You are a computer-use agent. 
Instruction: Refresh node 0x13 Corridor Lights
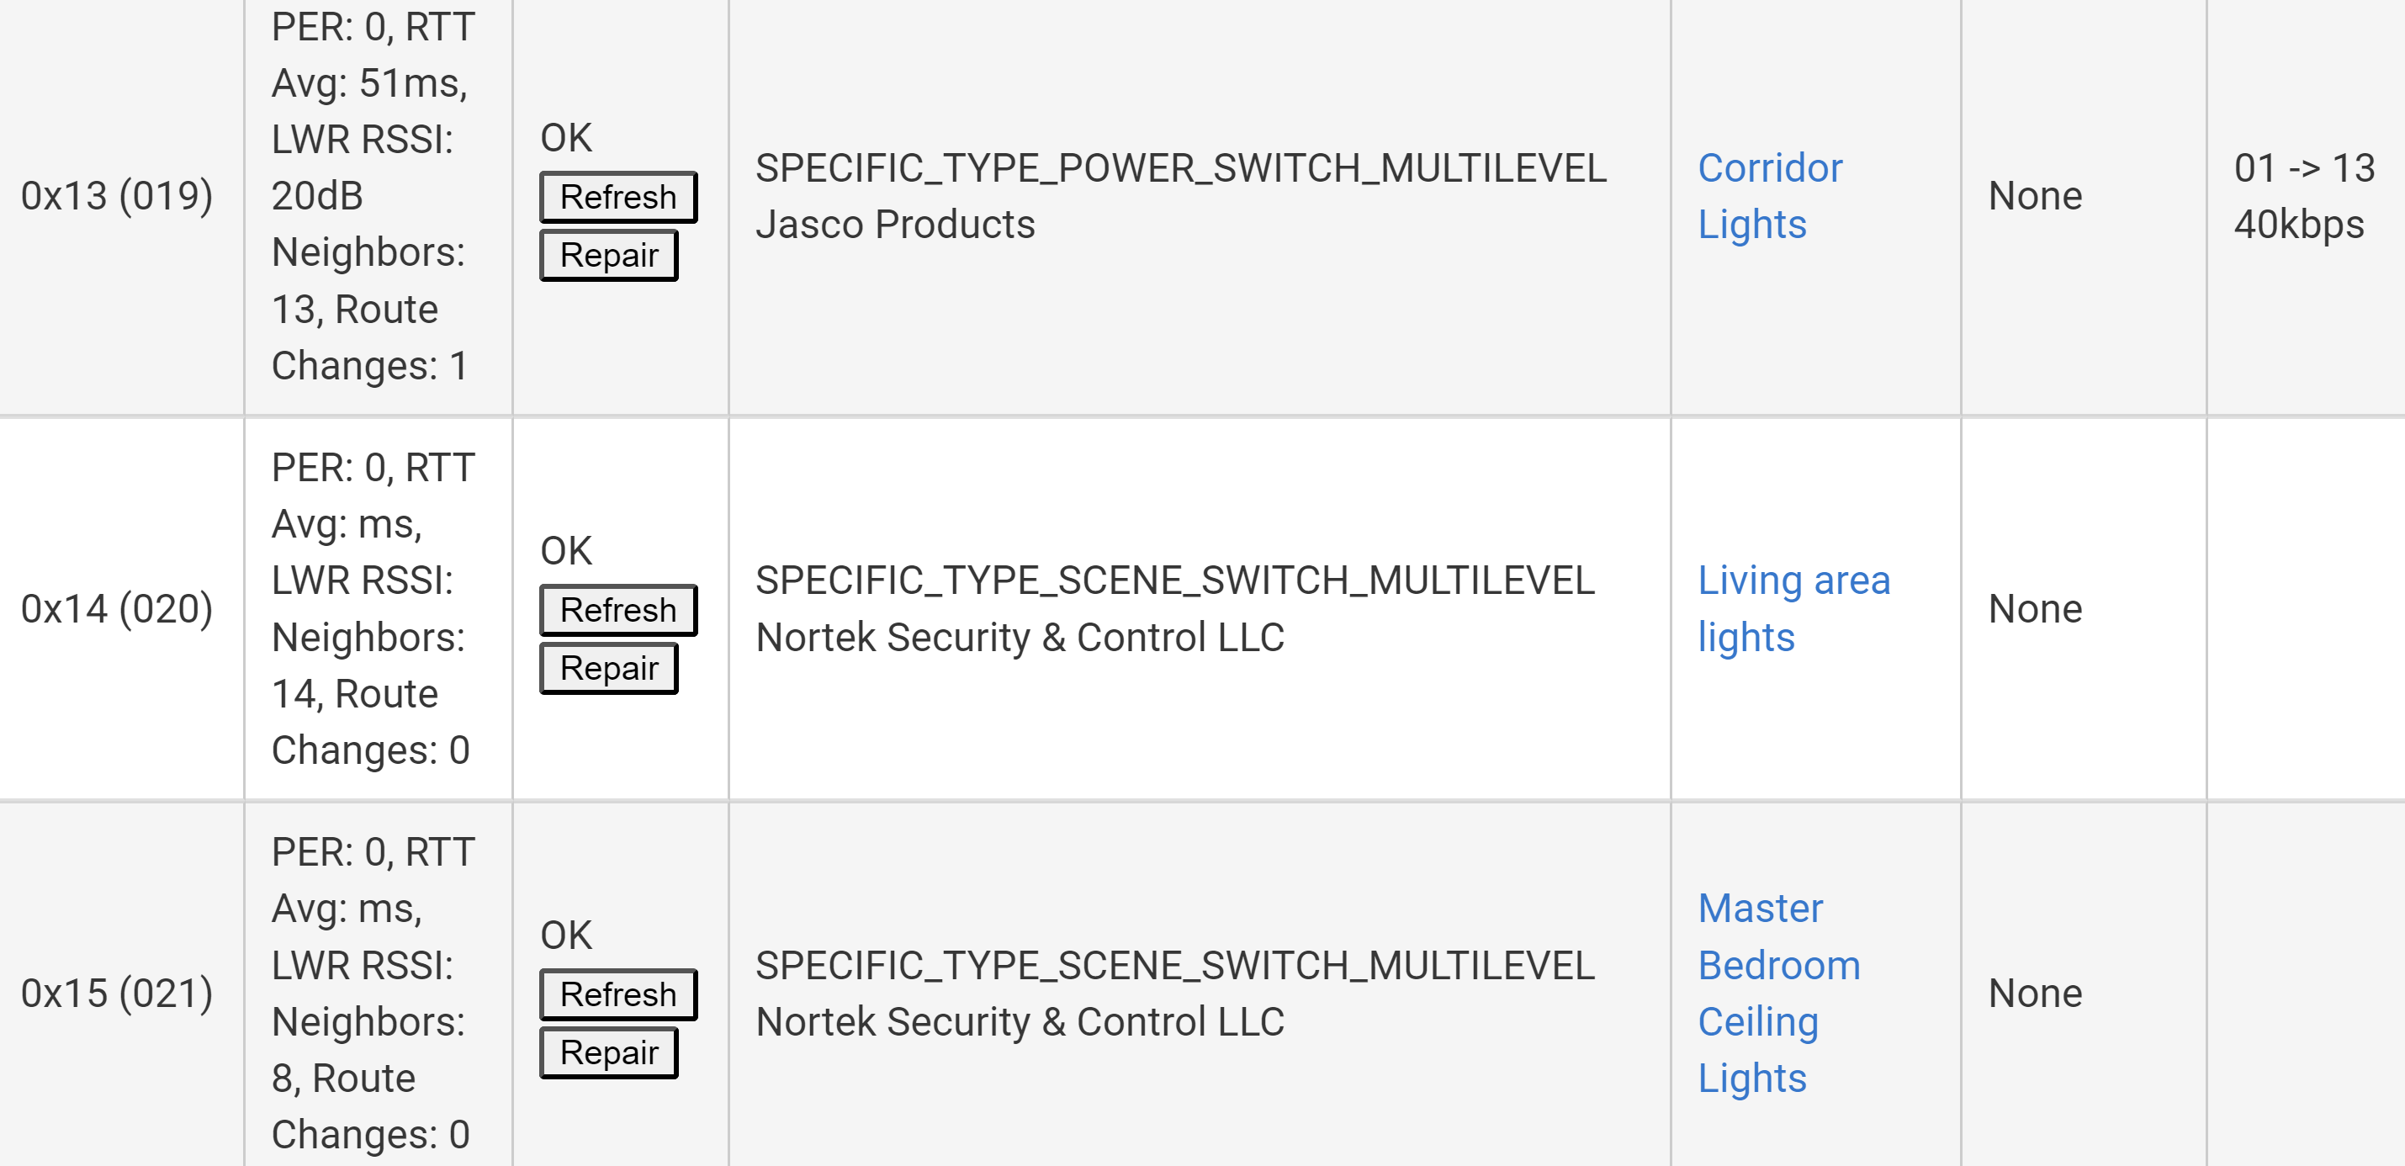point(618,197)
